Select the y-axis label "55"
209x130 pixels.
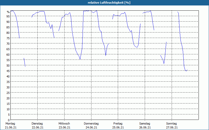tap(8, 60)
